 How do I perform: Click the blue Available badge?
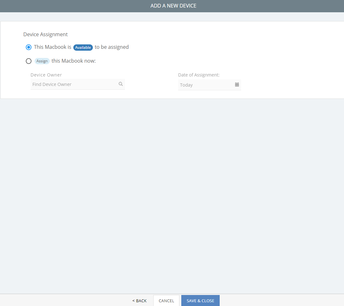[83, 48]
